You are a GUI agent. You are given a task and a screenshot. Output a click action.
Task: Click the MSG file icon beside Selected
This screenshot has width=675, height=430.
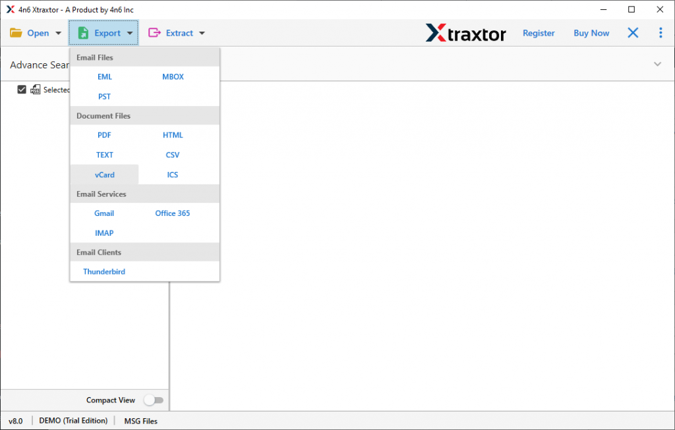click(36, 90)
